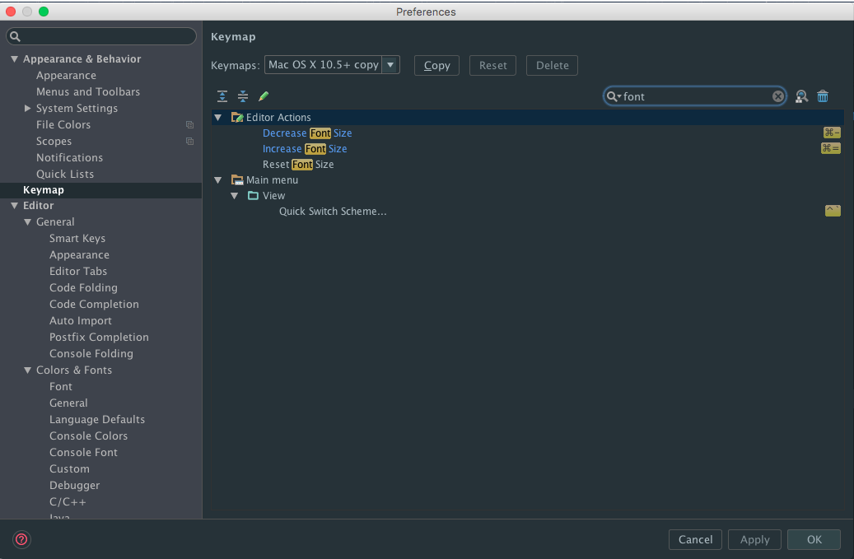The height and width of the screenshot is (559, 854).
Task: Open Quick Lists settings
Action: (x=65, y=174)
